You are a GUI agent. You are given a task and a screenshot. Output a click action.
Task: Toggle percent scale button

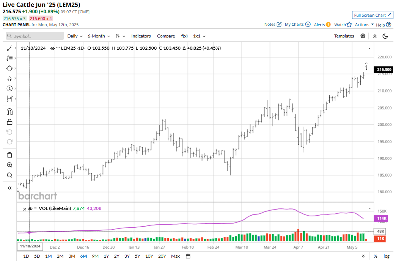pyautogui.click(x=376, y=256)
